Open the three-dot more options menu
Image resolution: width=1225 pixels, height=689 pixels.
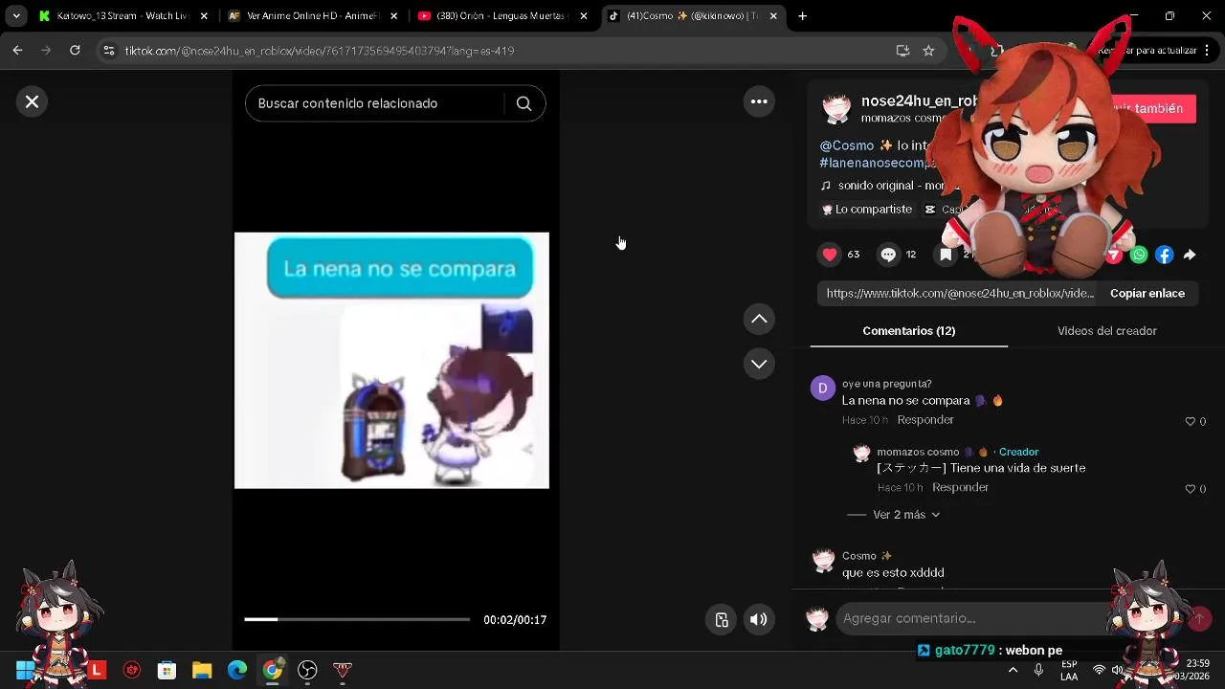pos(759,101)
